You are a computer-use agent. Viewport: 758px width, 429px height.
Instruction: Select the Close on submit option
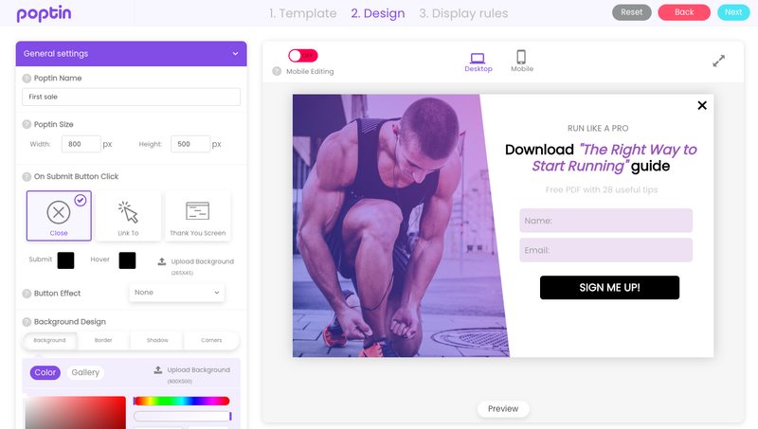[x=59, y=216]
